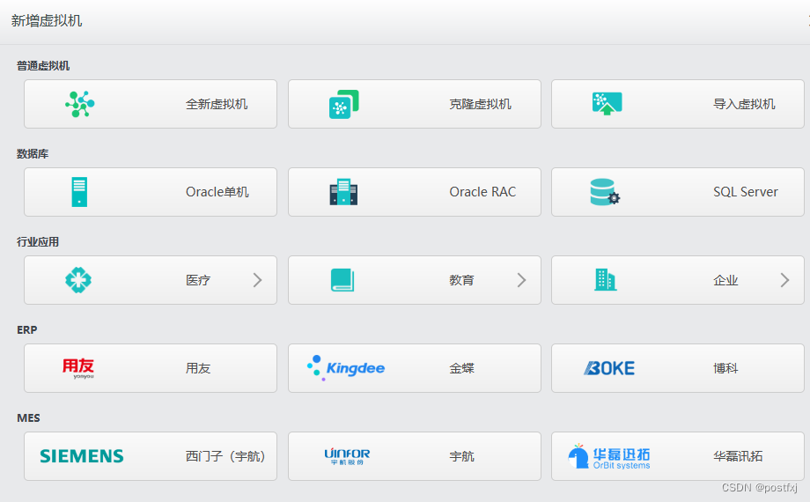The width and height of the screenshot is (810, 502).
Task: Pick the 导入虚拟机 label
Action: click(744, 104)
